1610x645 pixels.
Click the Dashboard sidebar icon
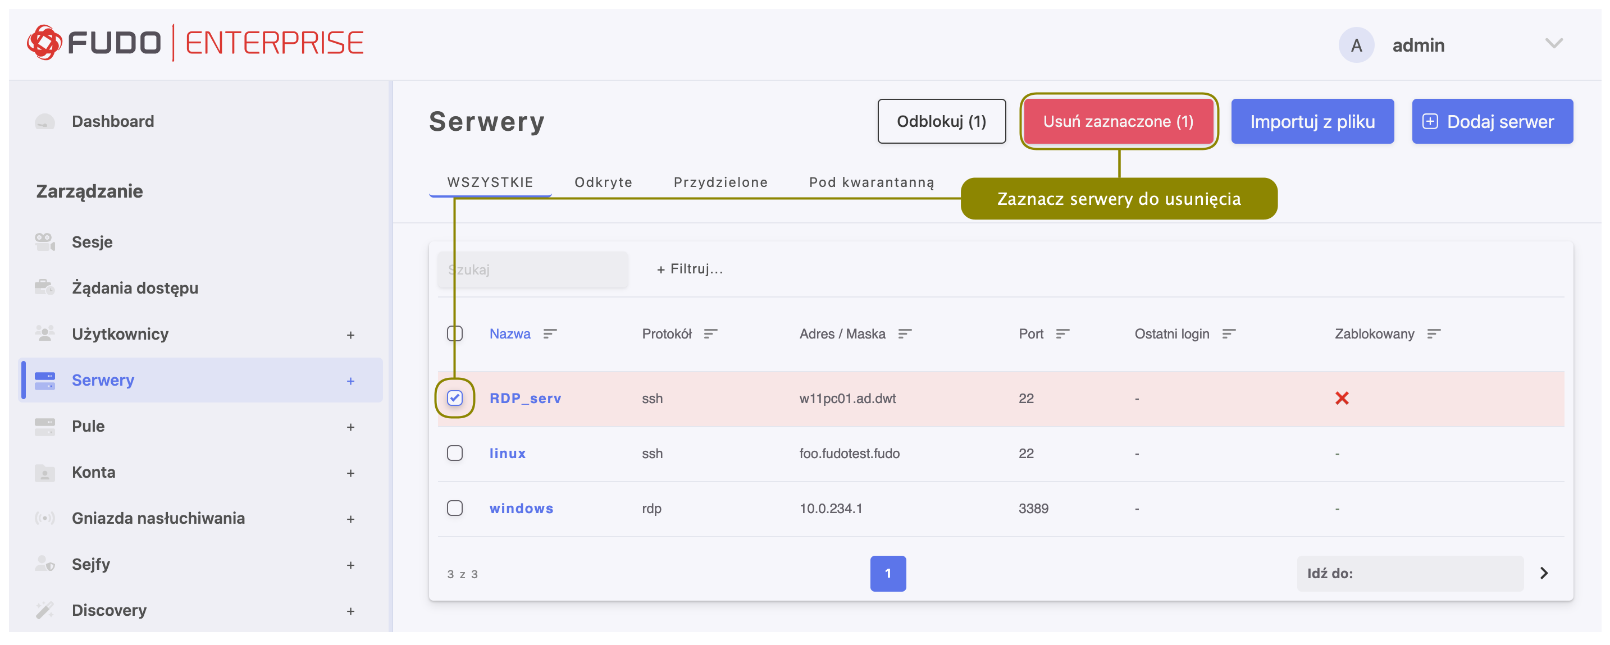coord(44,121)
